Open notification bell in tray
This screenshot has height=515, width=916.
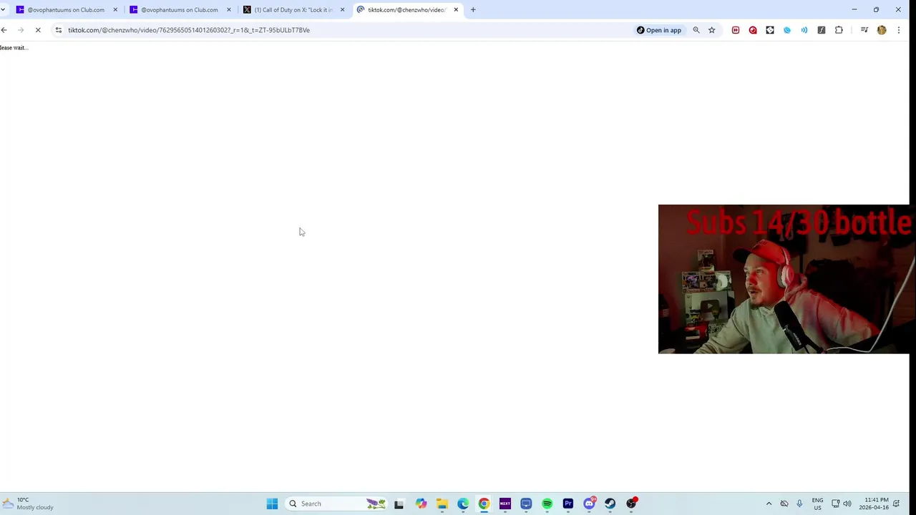896,504
